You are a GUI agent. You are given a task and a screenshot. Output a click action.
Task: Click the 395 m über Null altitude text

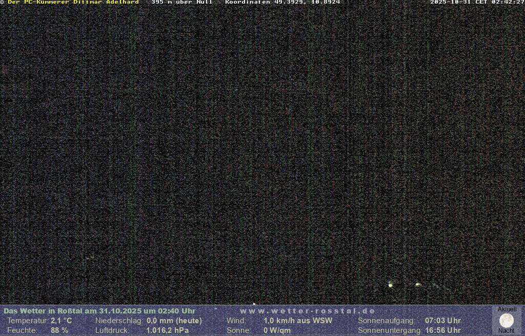[x=181, y=3]
